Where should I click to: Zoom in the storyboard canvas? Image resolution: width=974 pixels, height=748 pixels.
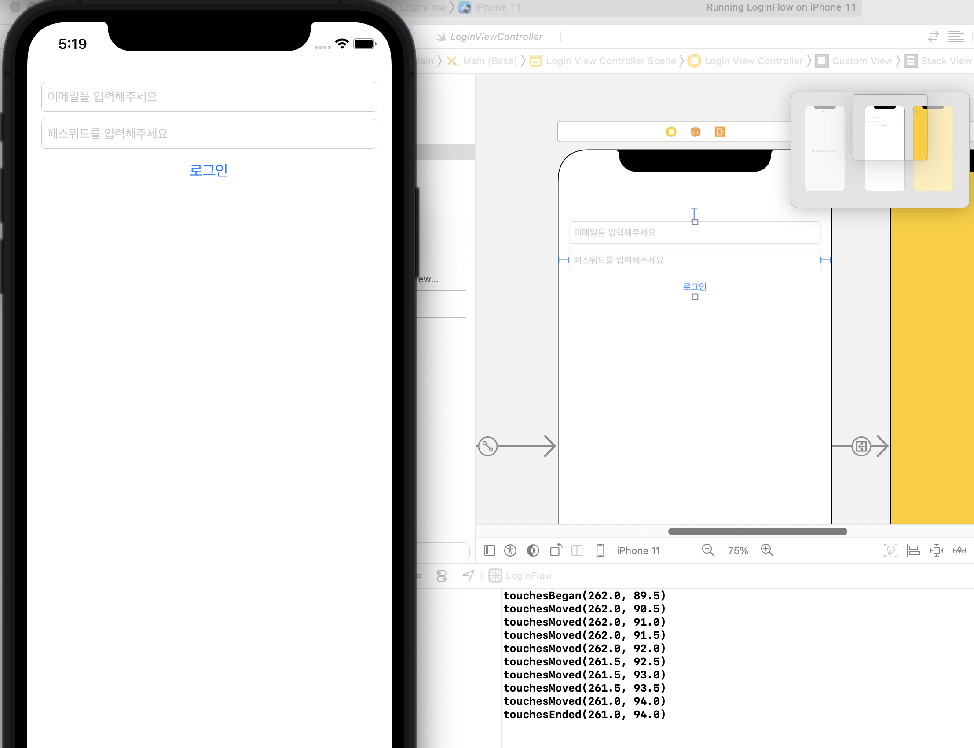click(x=767, y=551)
